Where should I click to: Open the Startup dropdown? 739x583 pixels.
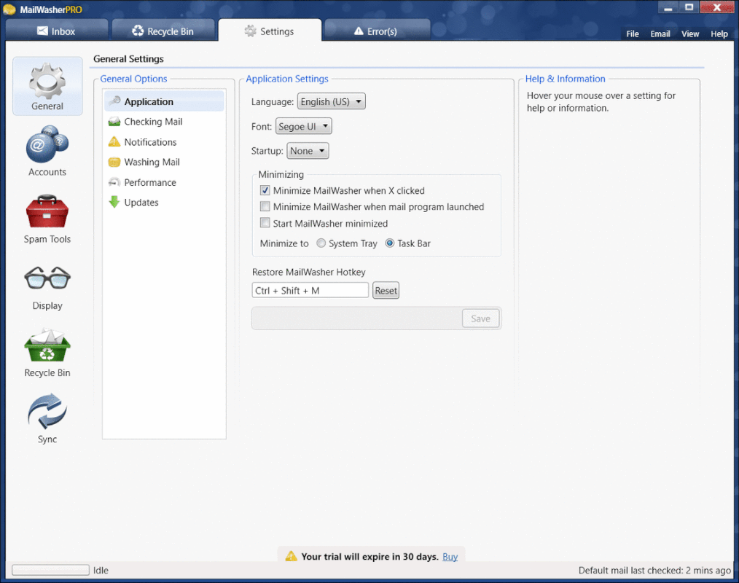308,151
